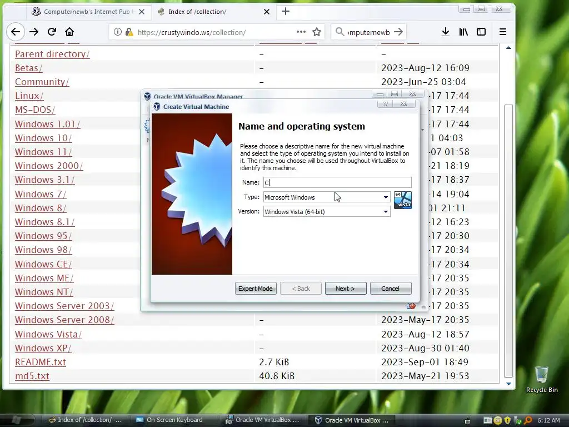Toggle the sidebar panel icon

coord(481,32)
